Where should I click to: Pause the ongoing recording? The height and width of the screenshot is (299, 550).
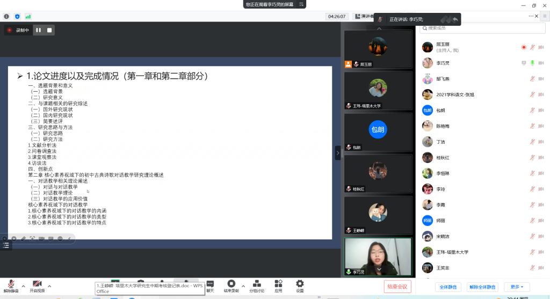coord(38,30)
